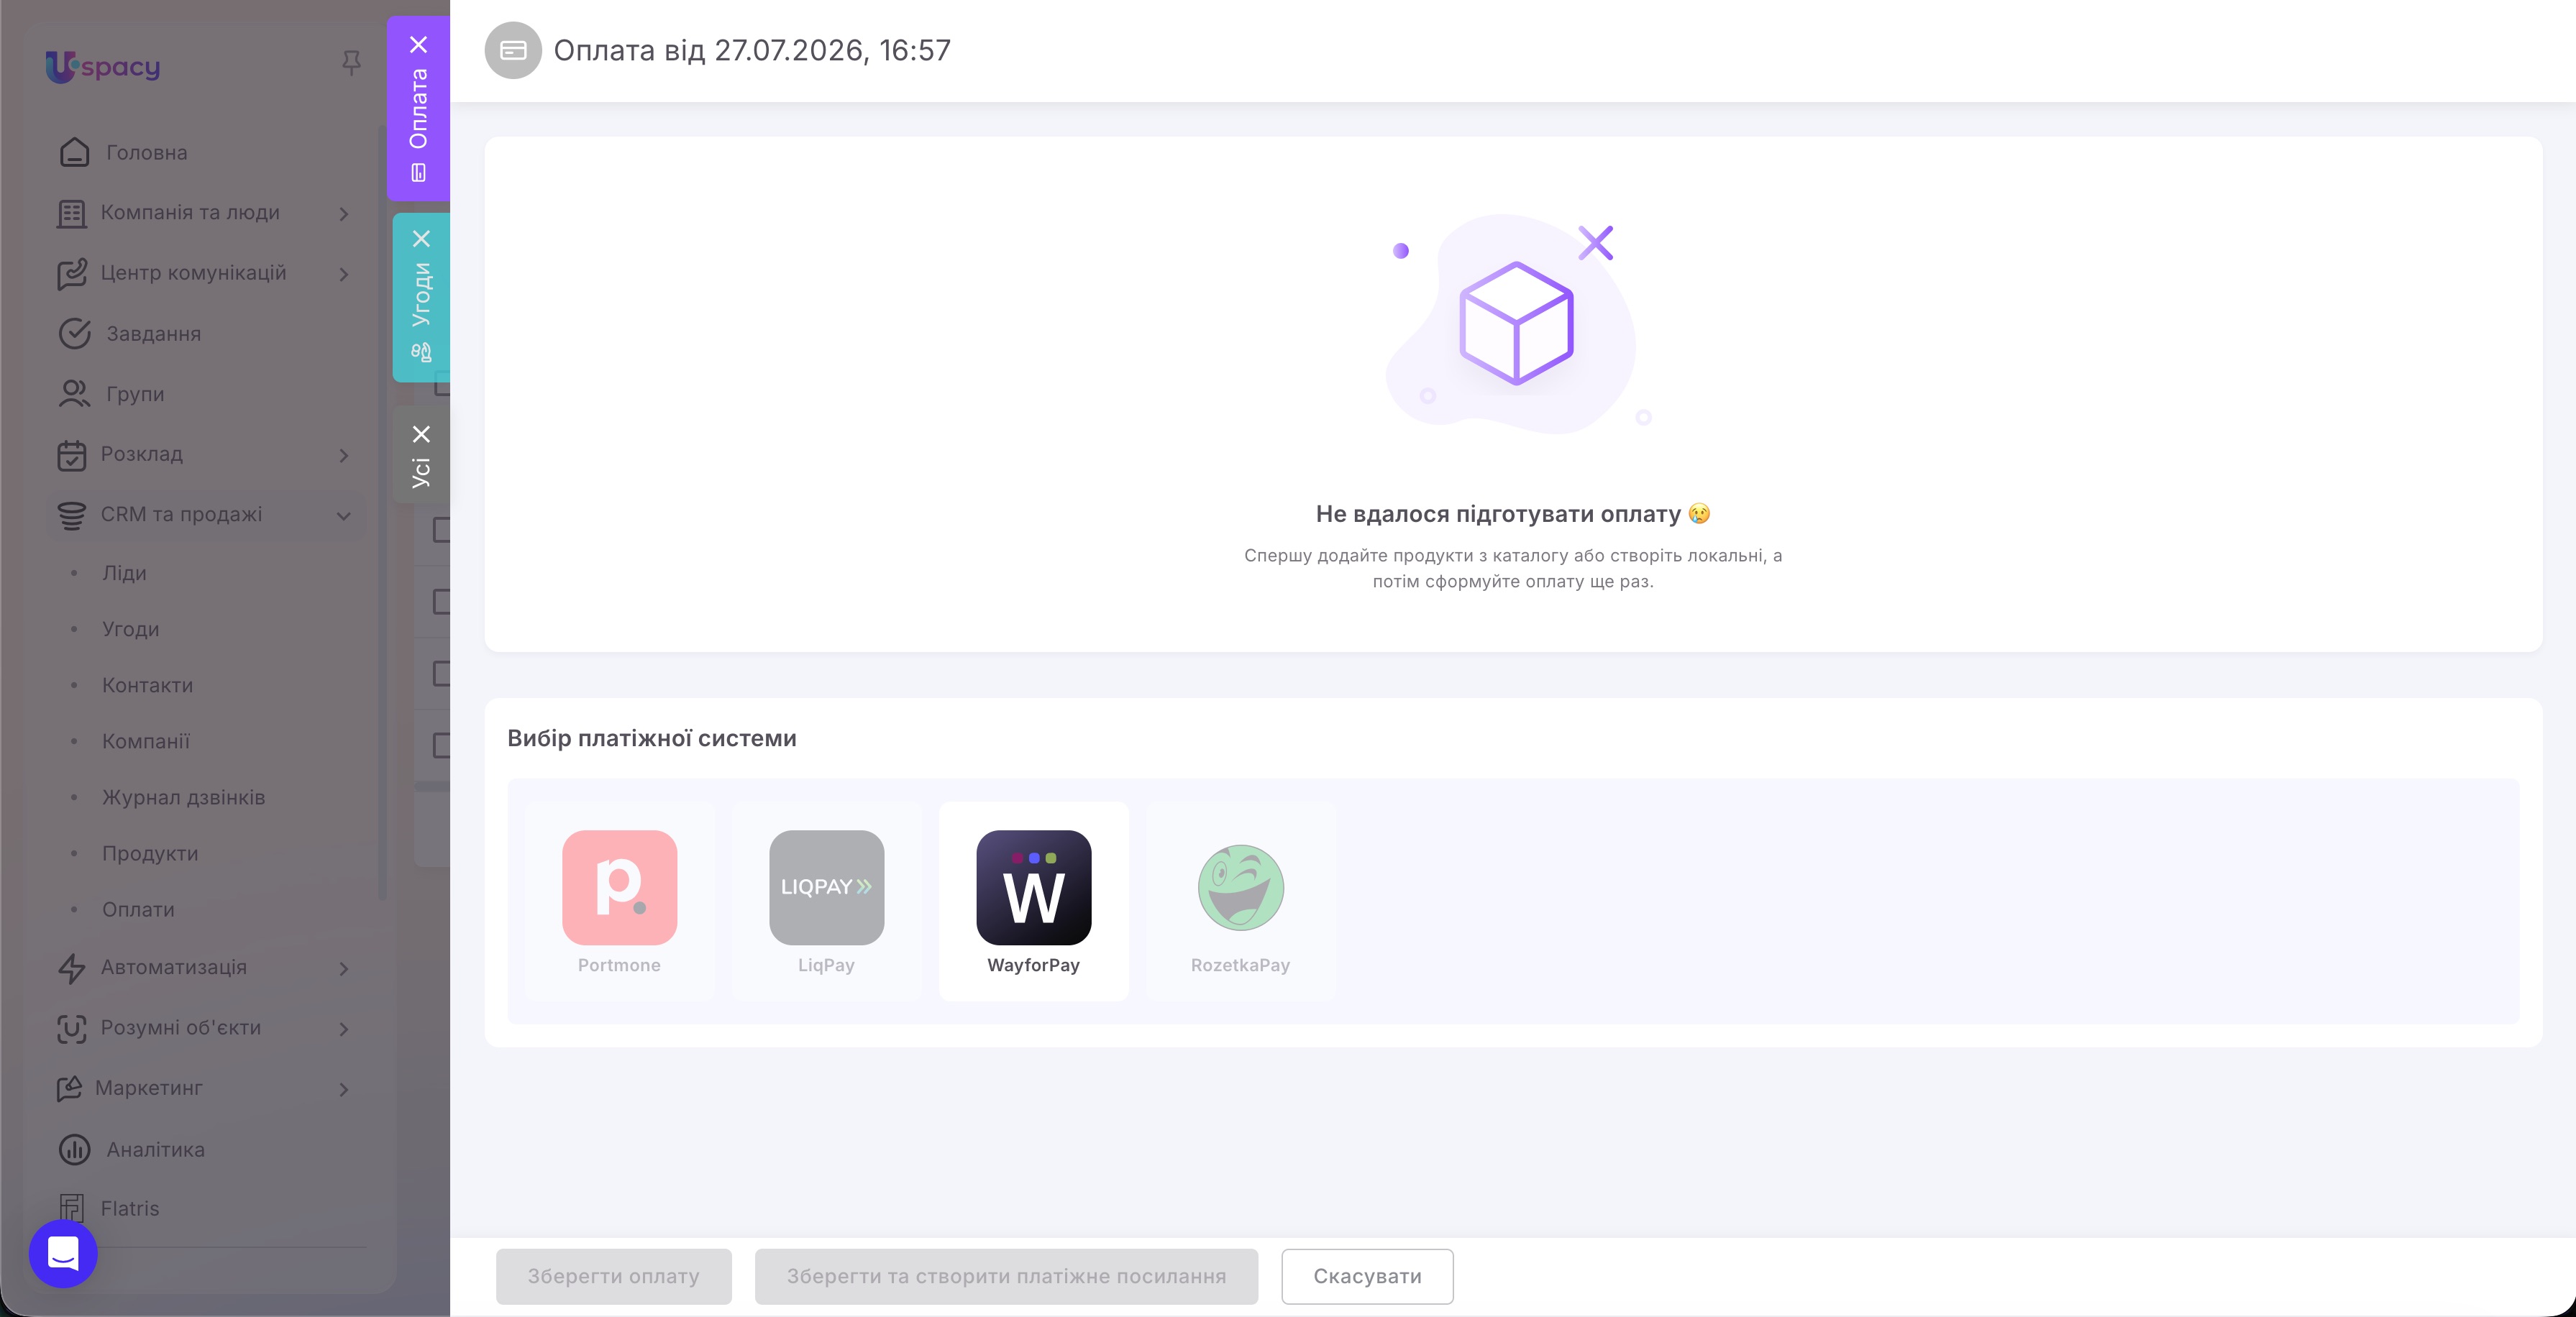Image resolution: width=2576 pixels, height=1317 pixels.
Task: Select the WayforPay payment system
Action: point(1033,901)
